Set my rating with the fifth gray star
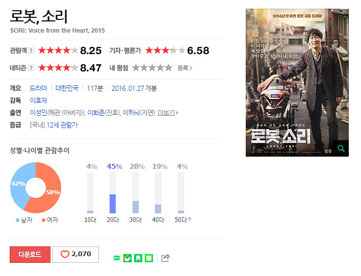The width and height of the screenshot is (361, 276). point(169,68)
